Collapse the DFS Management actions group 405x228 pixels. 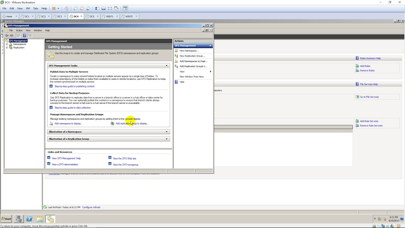pos(210,46)
